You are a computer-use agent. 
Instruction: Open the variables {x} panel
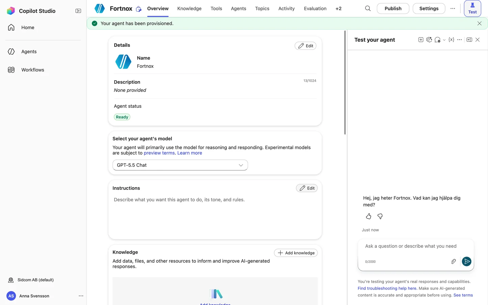click(451, 40)
